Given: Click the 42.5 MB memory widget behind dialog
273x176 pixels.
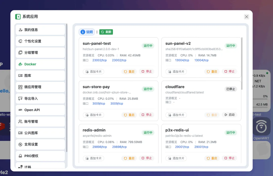Looking at the screenshot, I should (262, 105).
